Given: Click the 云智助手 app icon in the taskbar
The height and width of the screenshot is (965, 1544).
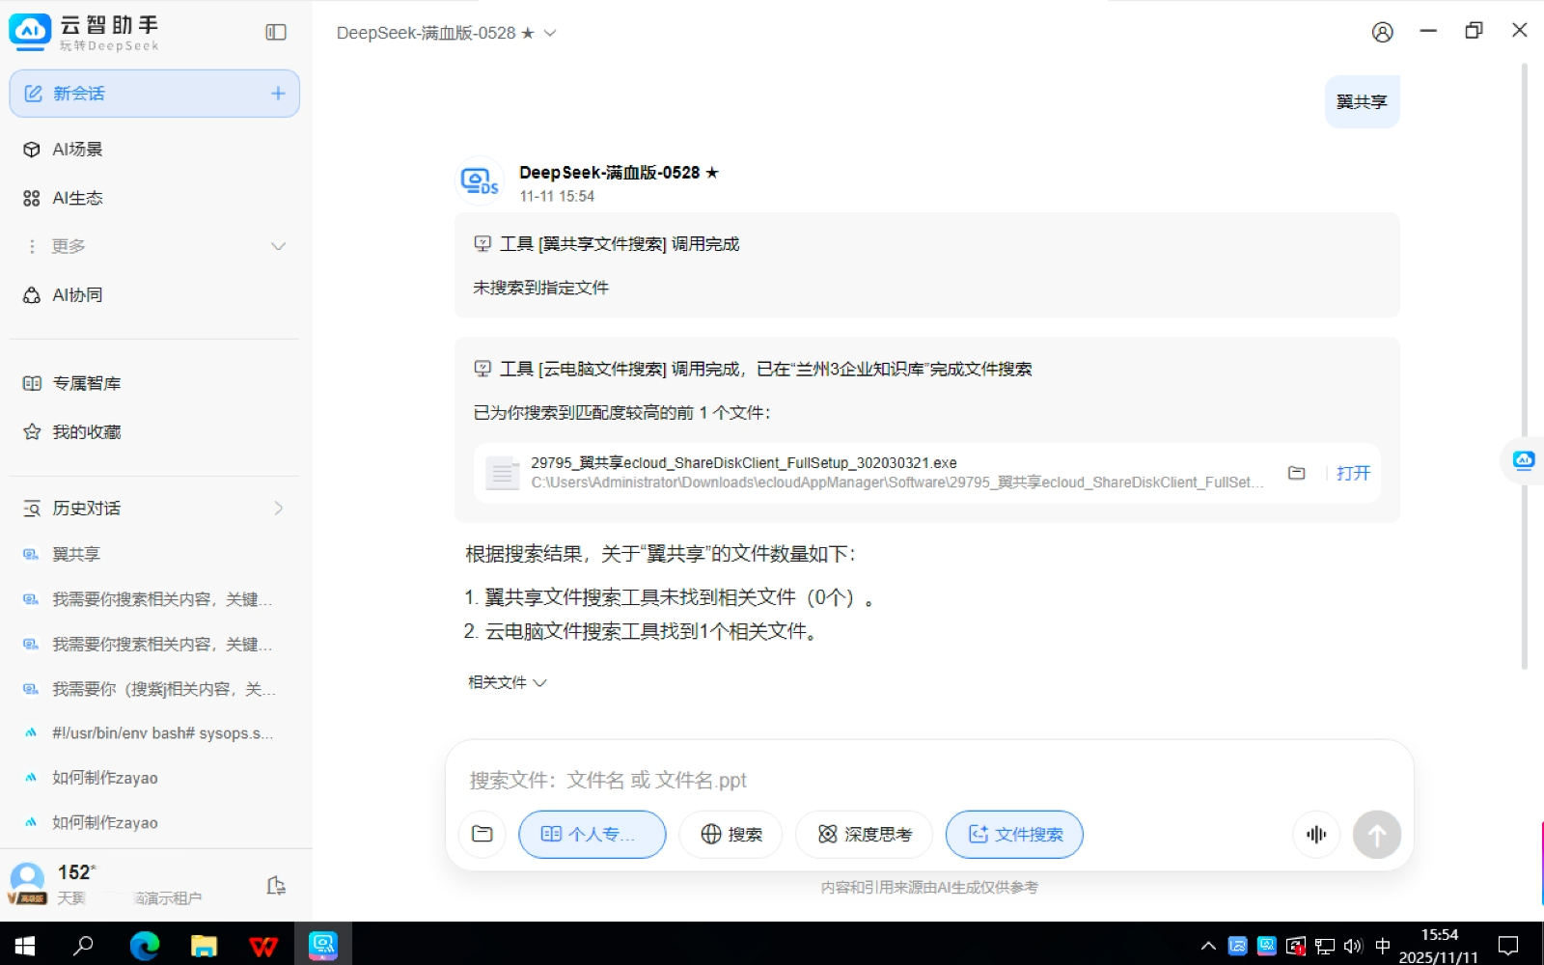Looking at the screenshot, I should pos(322,945).
